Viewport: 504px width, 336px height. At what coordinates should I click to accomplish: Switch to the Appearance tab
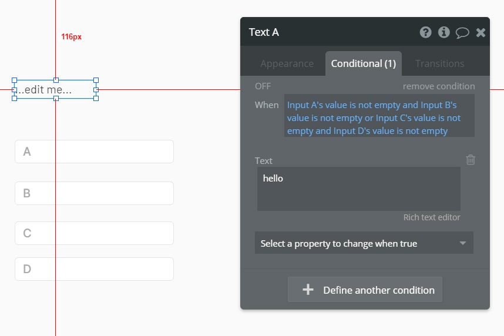coord(287,63)
